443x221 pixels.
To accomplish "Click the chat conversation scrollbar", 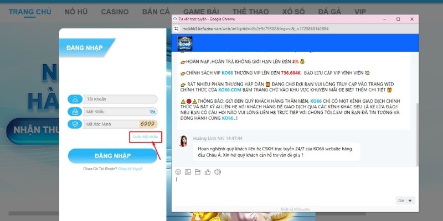I will (417, 134).
